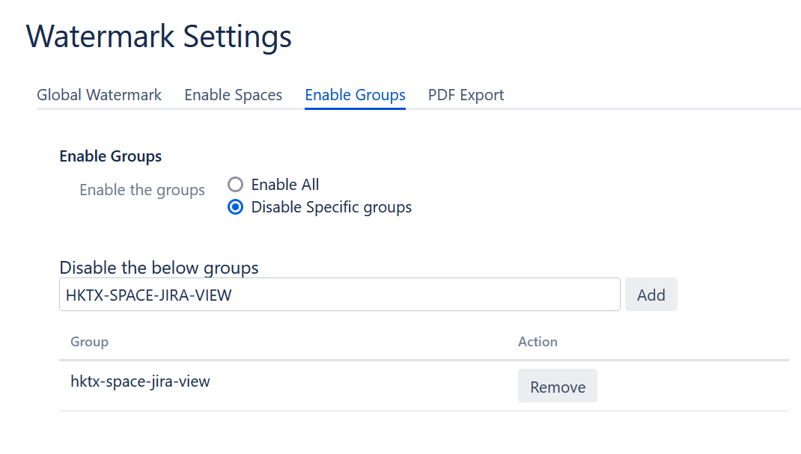Open the Global Watermark tab
The image size is (801, 454).
pos(99,95)
